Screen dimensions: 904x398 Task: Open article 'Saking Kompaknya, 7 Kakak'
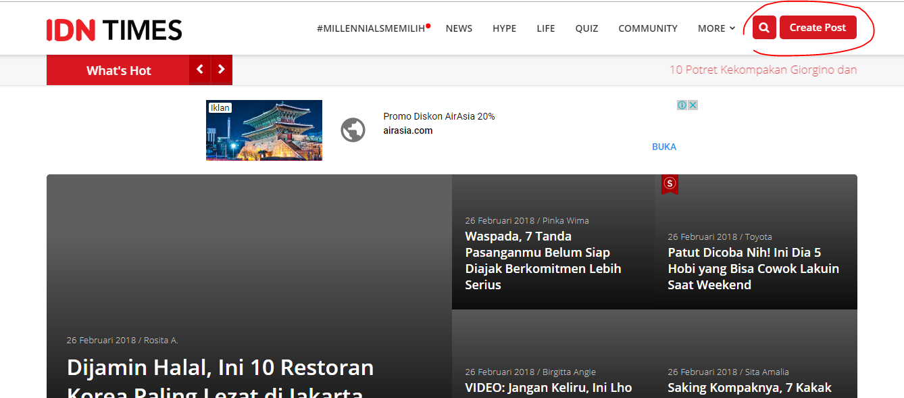749,387
